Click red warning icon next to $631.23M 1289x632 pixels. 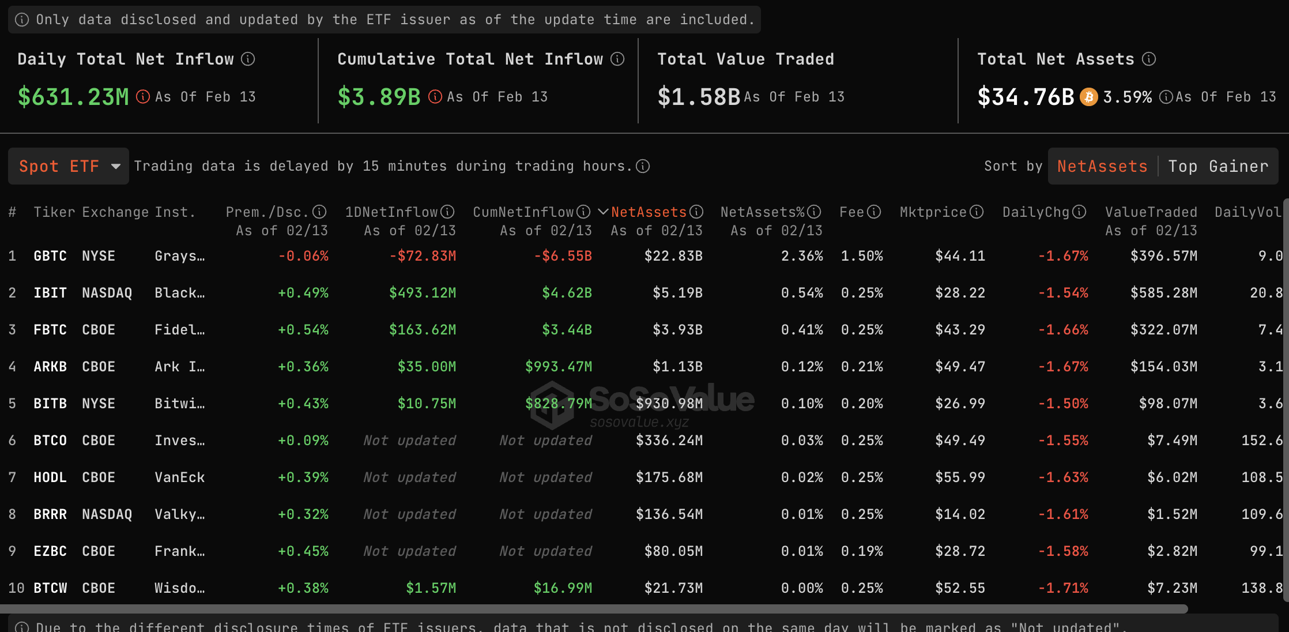143,96
